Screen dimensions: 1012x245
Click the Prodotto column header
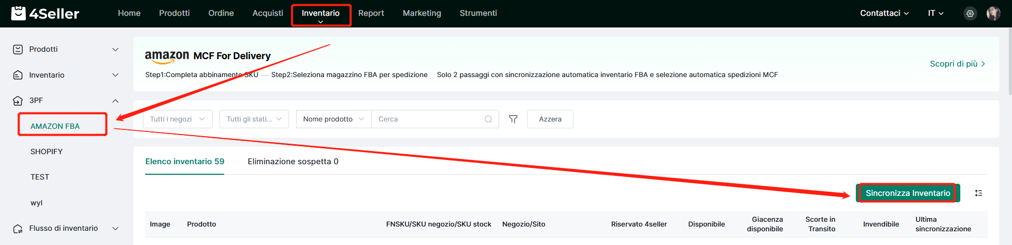click(x=202, y=224)
